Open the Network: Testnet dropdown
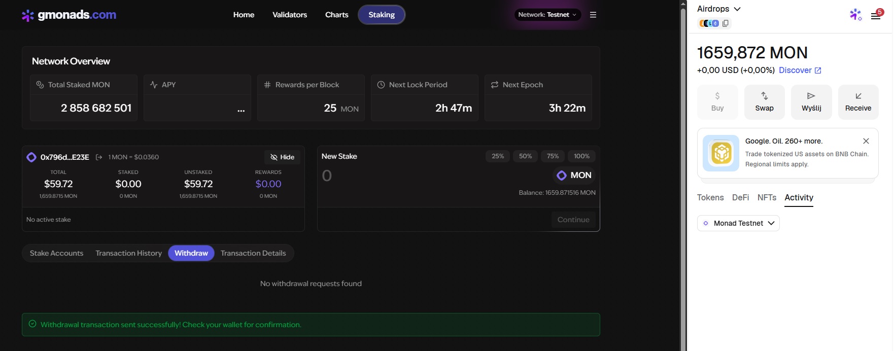The image size is (894, 351). (x=547, y=15)
